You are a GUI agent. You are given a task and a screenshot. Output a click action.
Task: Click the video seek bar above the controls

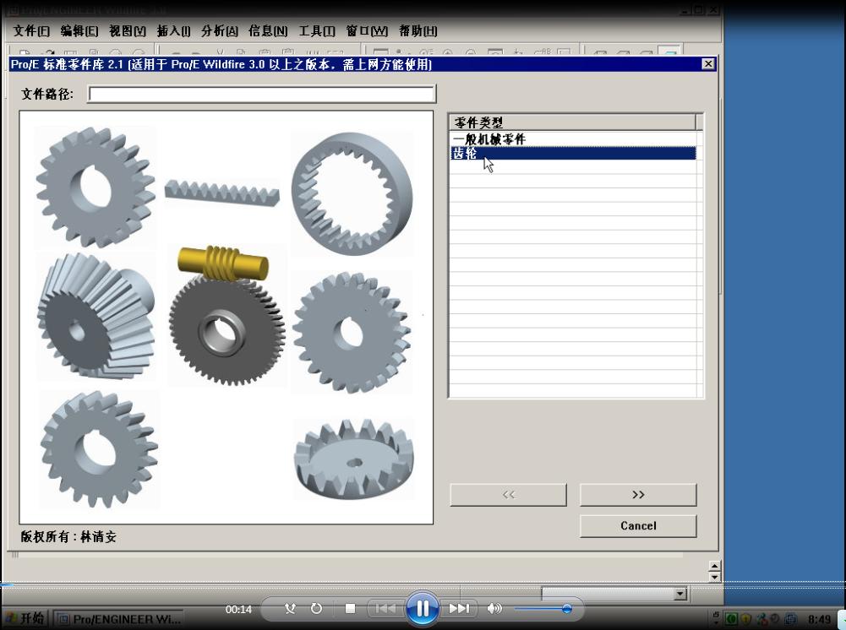tap(423, 584)
